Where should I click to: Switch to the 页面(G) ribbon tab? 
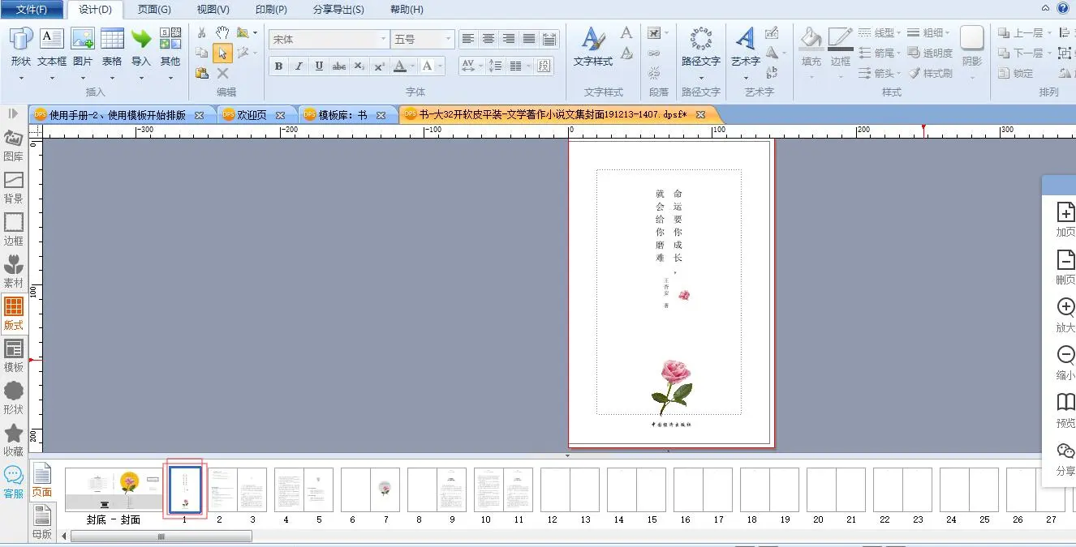pyautogui.click(x=154, y=10)
